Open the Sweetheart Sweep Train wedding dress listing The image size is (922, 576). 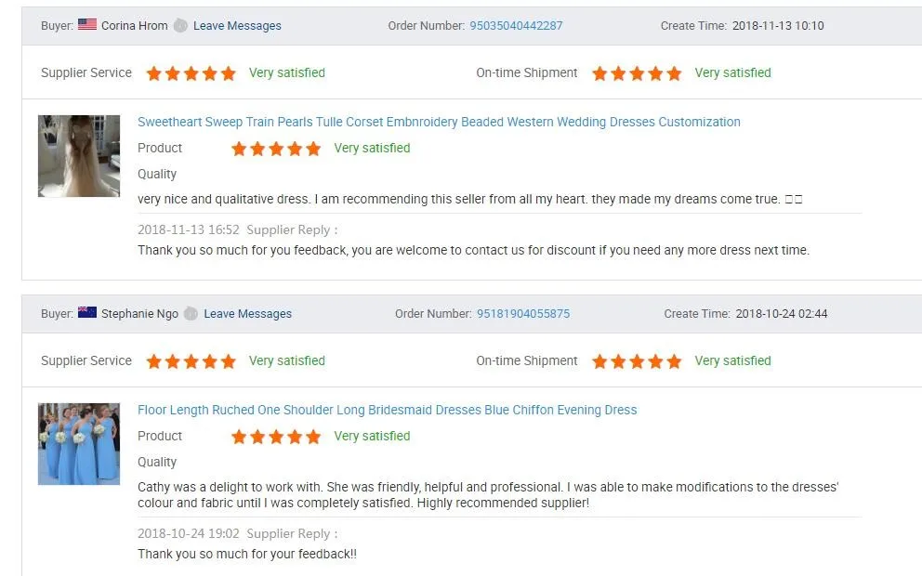[x=439, y=123]
